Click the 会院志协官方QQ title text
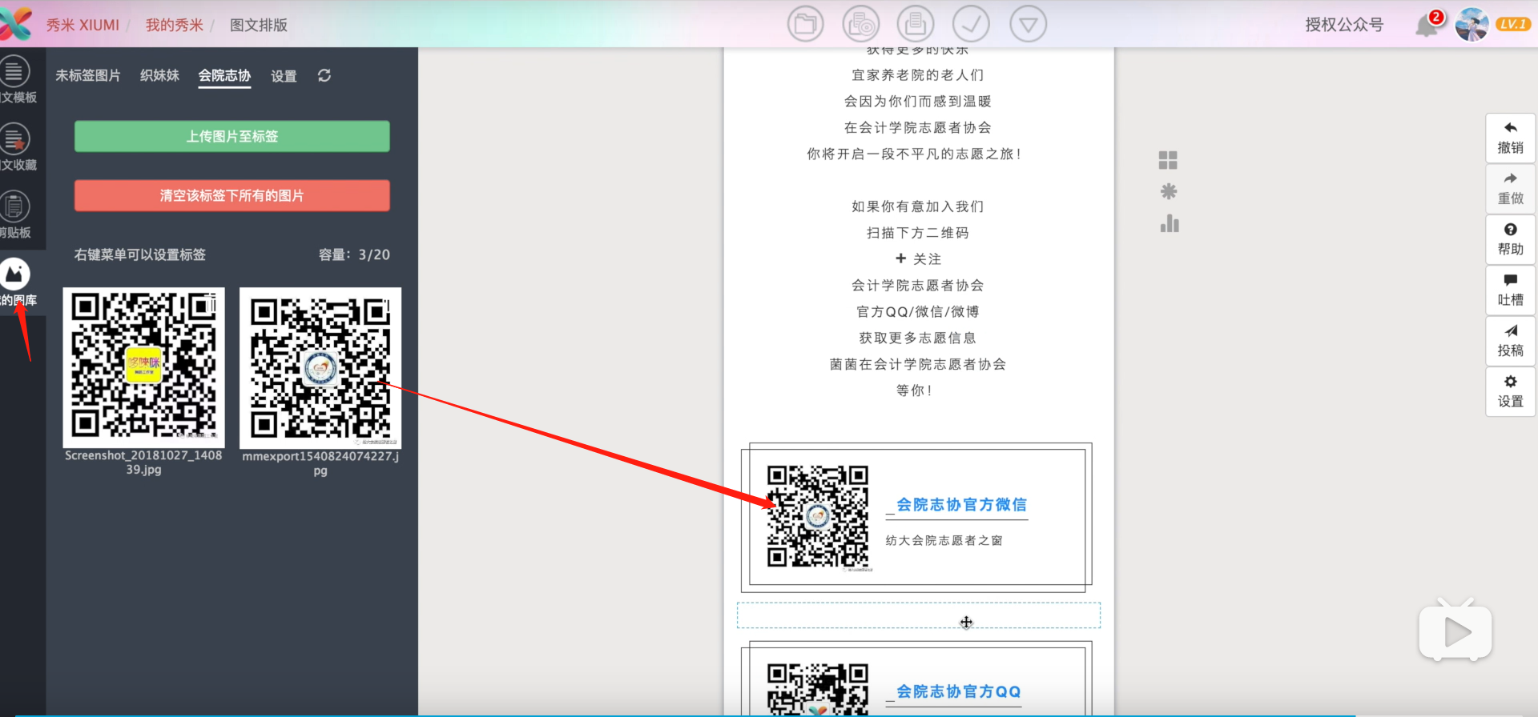Image resolution: width=1538 pixels, height=717 pixels. 958,691
